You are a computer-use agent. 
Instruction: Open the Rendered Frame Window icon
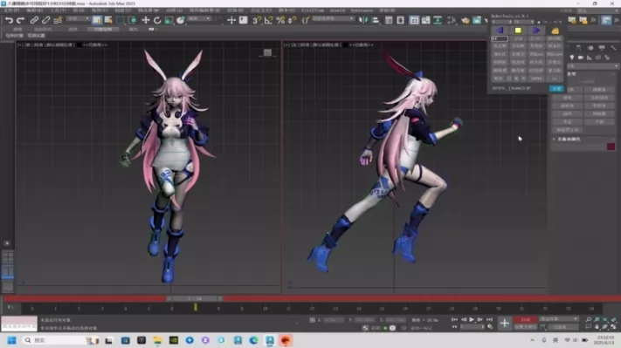pos(477,20)
